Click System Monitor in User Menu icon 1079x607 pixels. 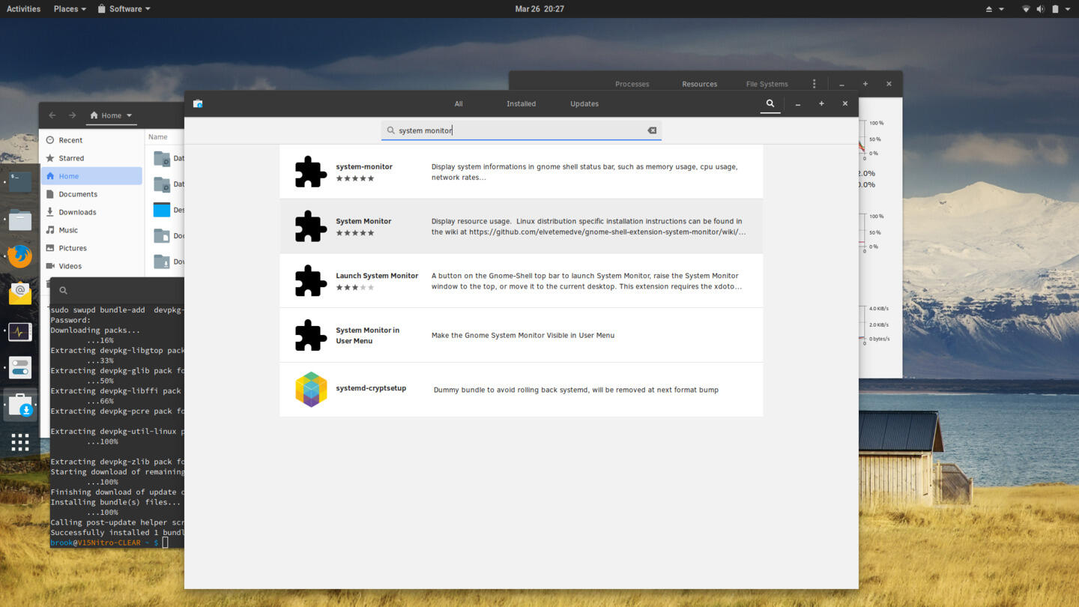[310, 335]
